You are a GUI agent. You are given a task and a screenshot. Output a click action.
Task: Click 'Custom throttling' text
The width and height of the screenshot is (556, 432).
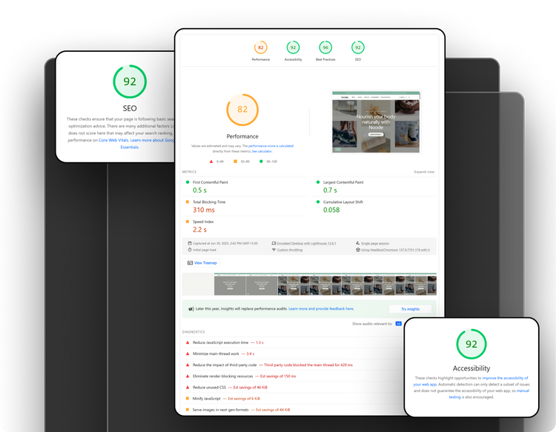(x=290, y=250)
